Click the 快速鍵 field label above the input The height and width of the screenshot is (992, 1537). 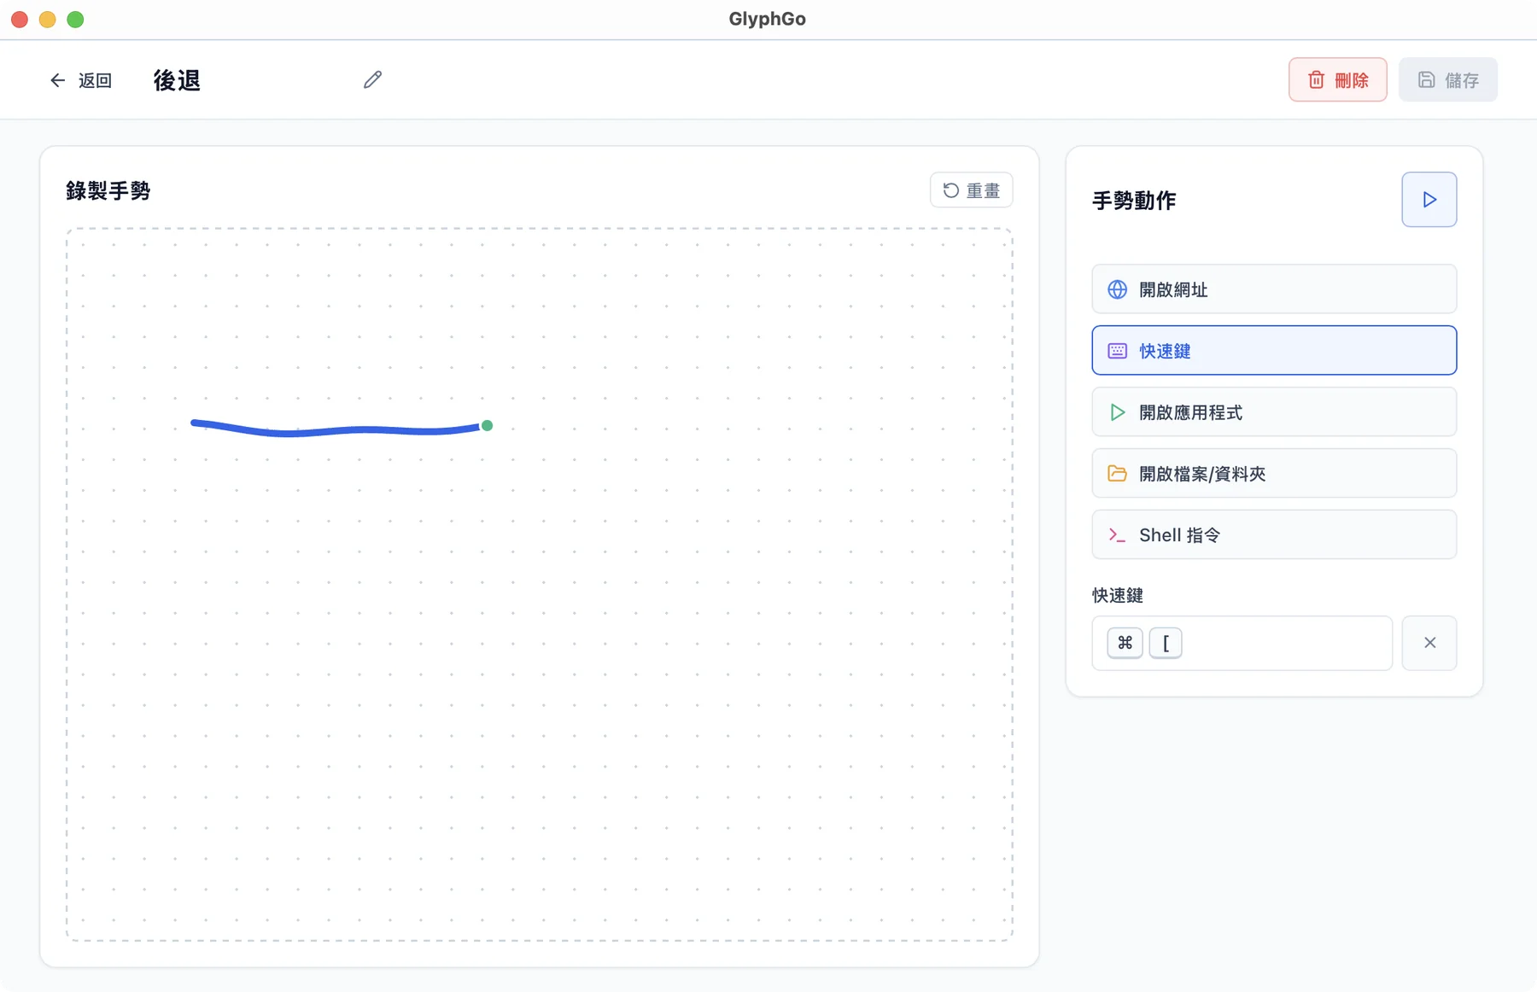[x=1118, y=595]
